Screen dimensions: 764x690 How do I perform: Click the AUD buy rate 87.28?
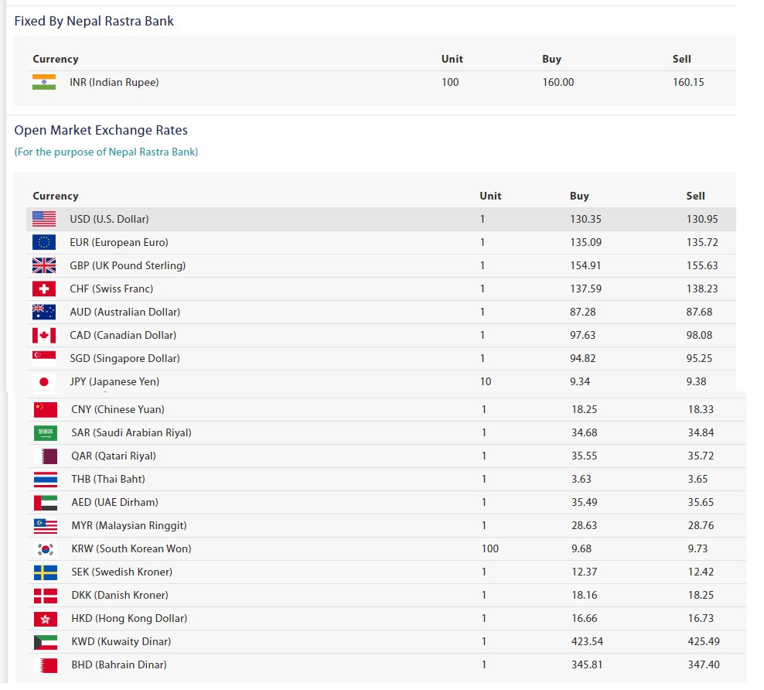click(583, 313)
